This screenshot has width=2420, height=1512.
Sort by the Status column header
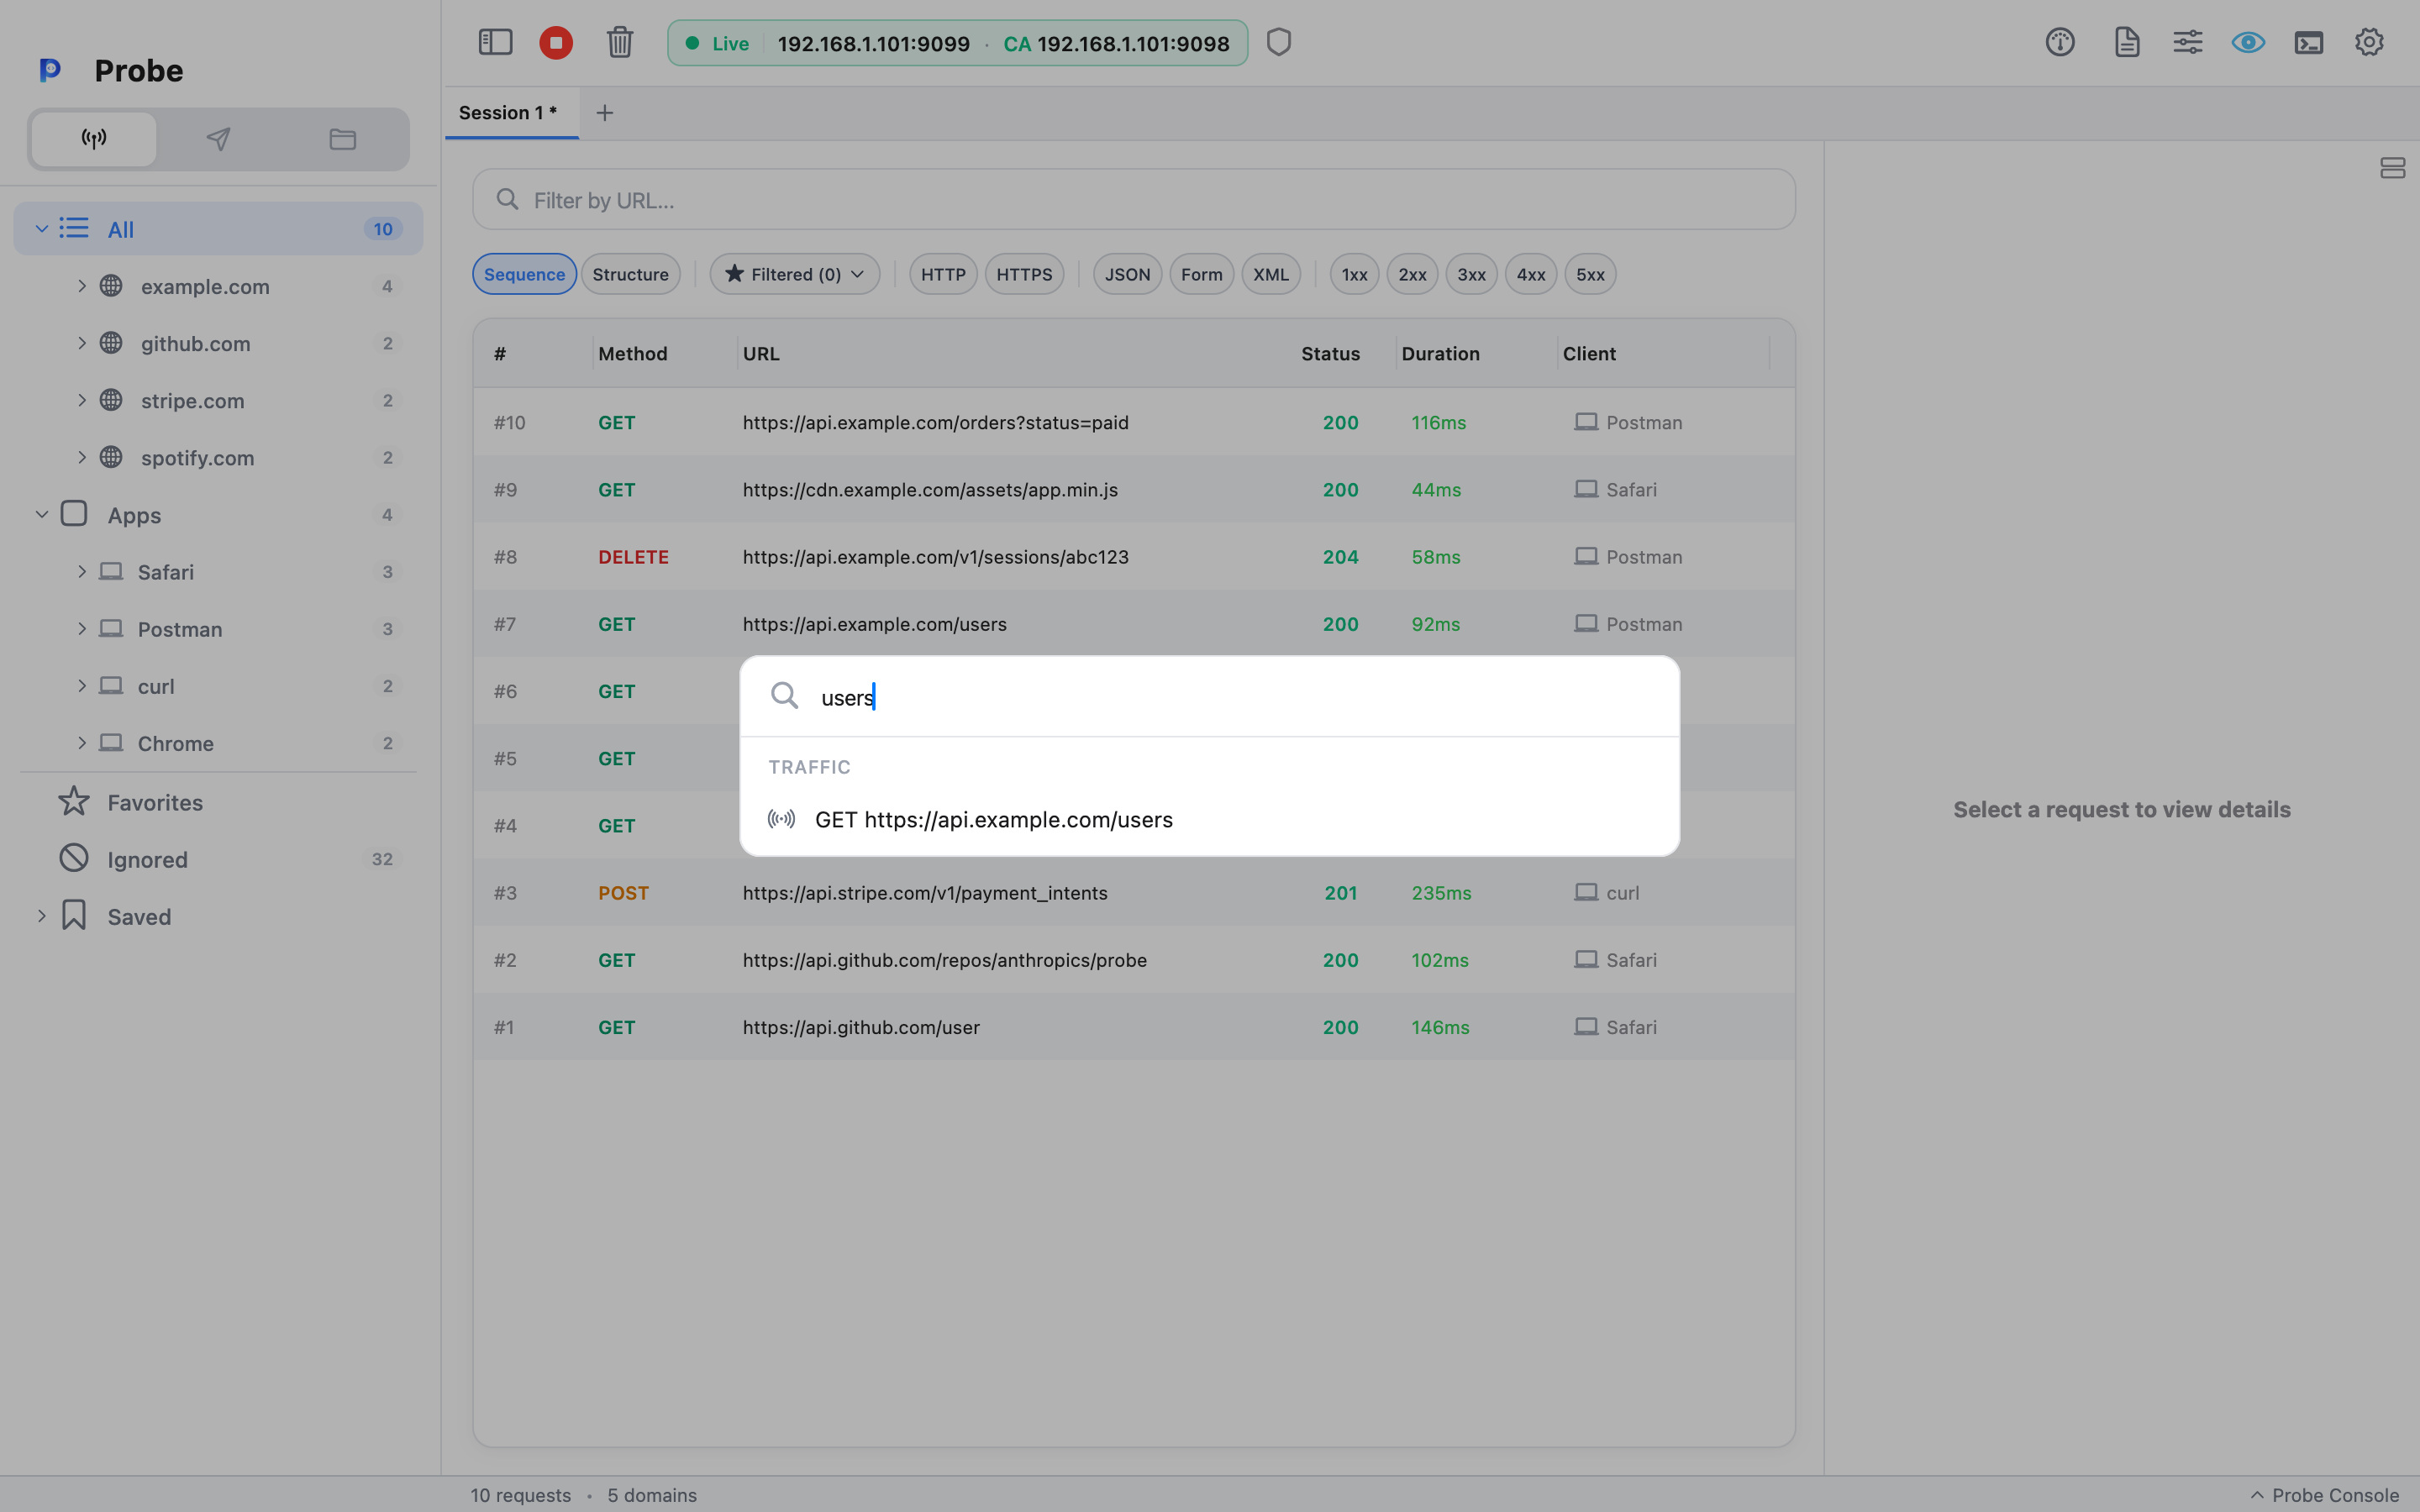(x=1330, y=353)
